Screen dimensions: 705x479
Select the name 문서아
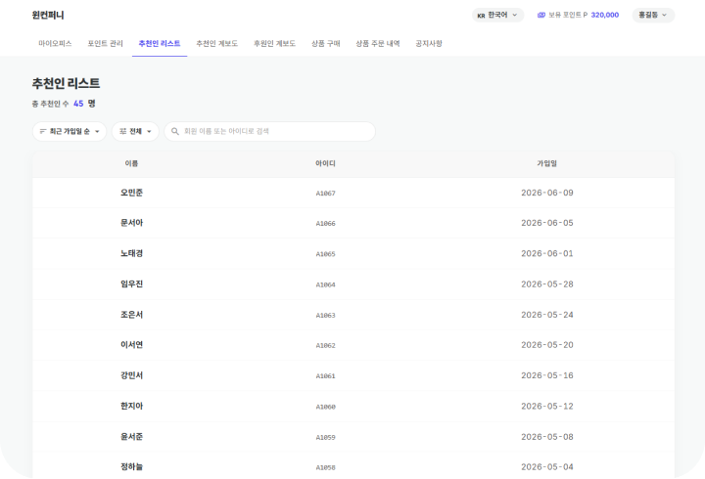coord(131,223)
